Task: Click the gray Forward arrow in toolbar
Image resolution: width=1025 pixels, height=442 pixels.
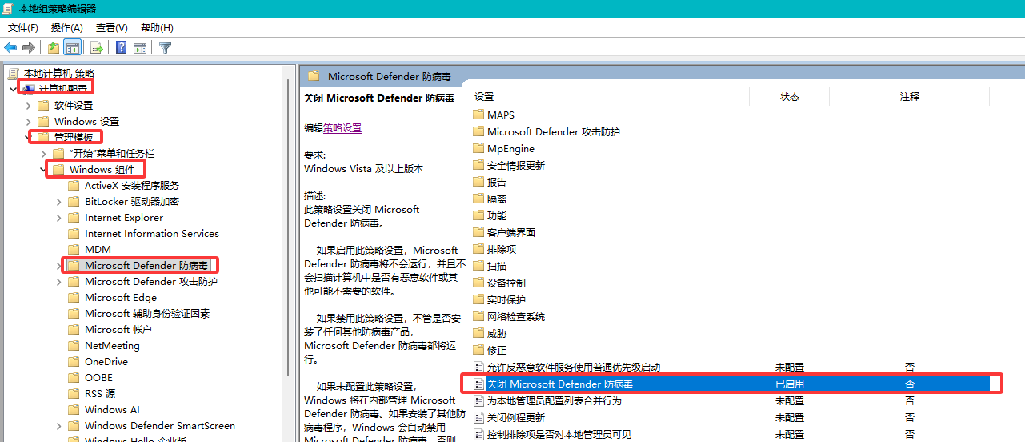Action: pos(29,47)
